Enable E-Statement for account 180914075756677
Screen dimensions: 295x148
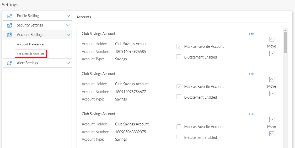tap(179, 97)
